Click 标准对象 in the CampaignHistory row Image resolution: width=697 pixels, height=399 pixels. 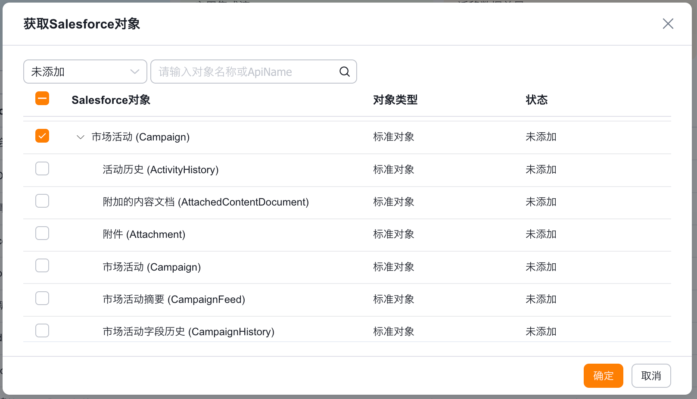click(x=394, y=332)
